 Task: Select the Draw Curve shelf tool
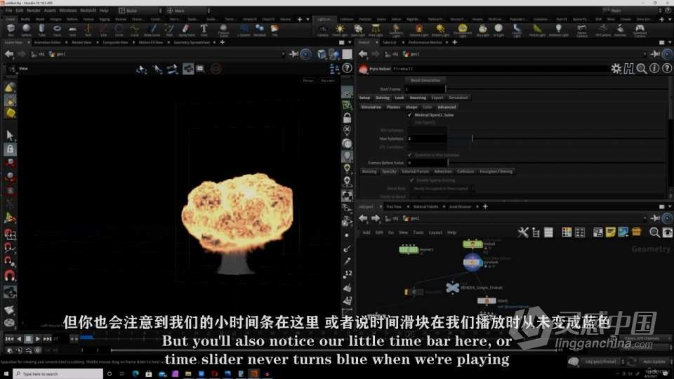point(152,29)
